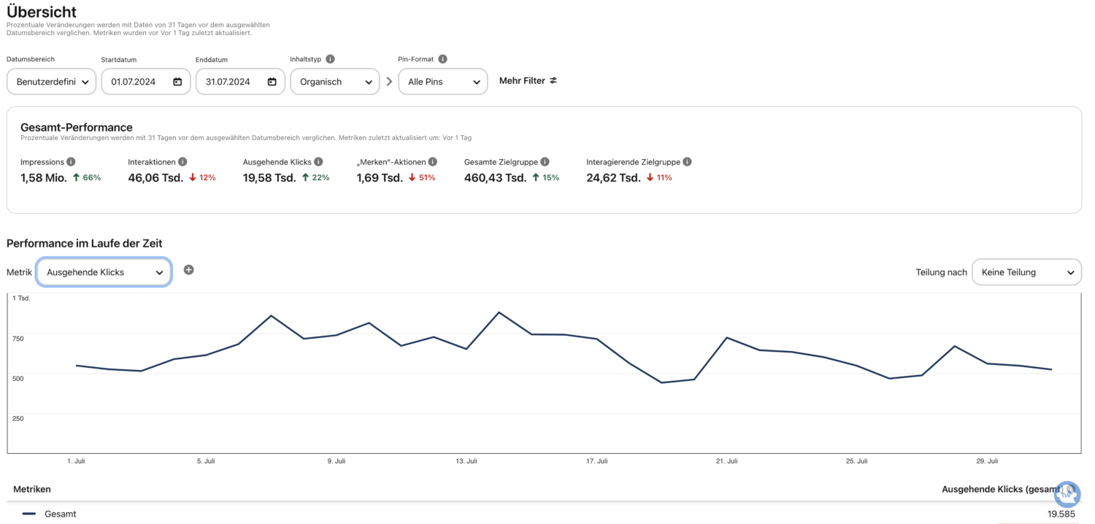Viewport: 1095px width, 524px height.
Task: Click the chevron arrow between Inhaltstyp and Pin-Format
Action: (x=389, y=82)
